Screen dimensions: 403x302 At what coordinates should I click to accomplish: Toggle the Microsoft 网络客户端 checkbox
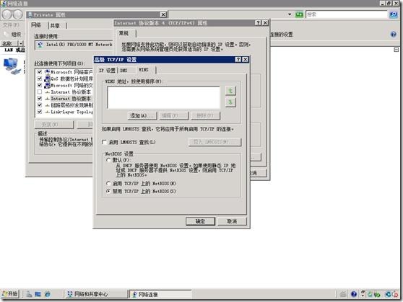(40, 72)
